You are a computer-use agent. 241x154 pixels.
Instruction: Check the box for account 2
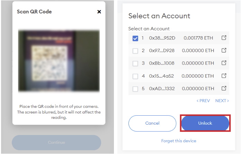coord(135,51)
